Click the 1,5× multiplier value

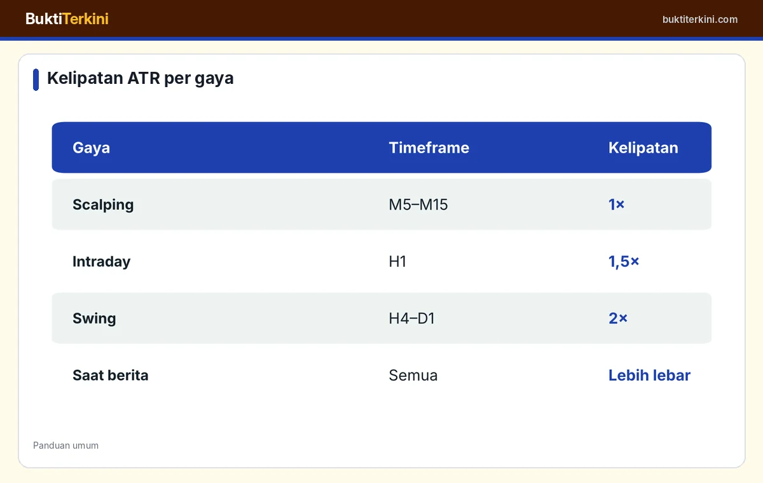click(624, 261)
